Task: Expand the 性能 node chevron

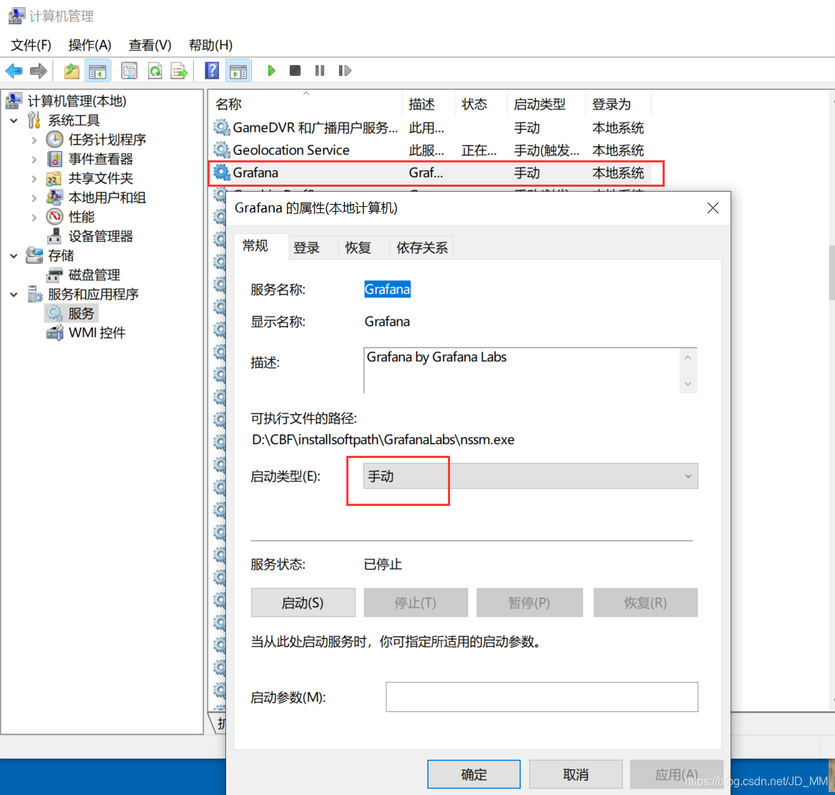Action: point(34,218)
